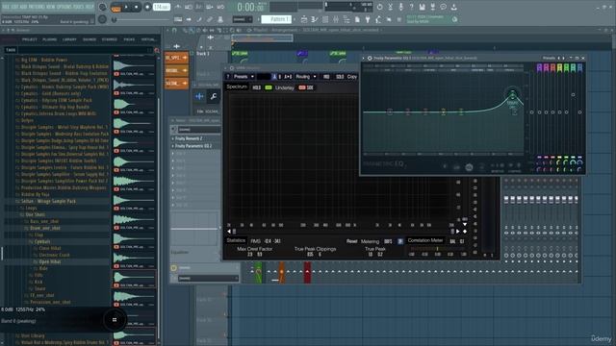Open Fruity Parametric EQ 2 slot arrow

pyautogui.click(x=173, y=146)
